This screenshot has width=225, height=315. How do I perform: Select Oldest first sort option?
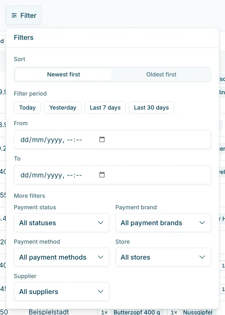[161, 75]
